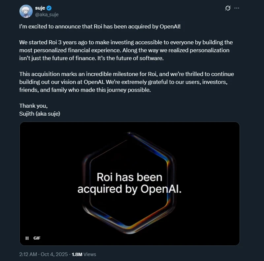Click the pause icon on the media

click(27, 237)
